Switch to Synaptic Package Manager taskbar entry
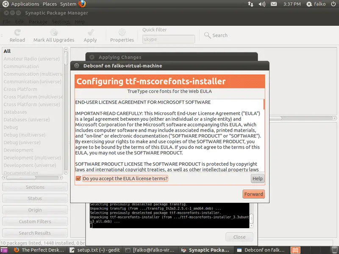The width and height of the screenshot is (339, 254). tap(206, 250)
